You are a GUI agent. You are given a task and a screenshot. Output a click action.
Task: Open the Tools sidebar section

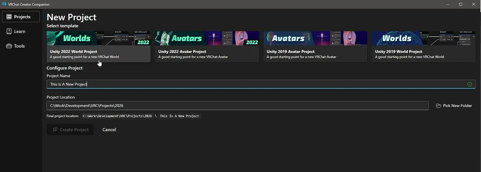tap(21, 46)
